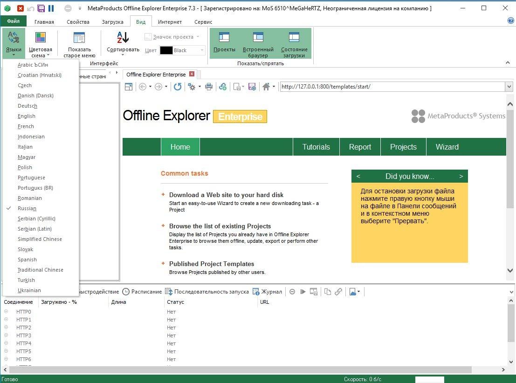This screenshot has width=516, height=383.
Task: Show next Did you know tip
Action: (461, 177)
